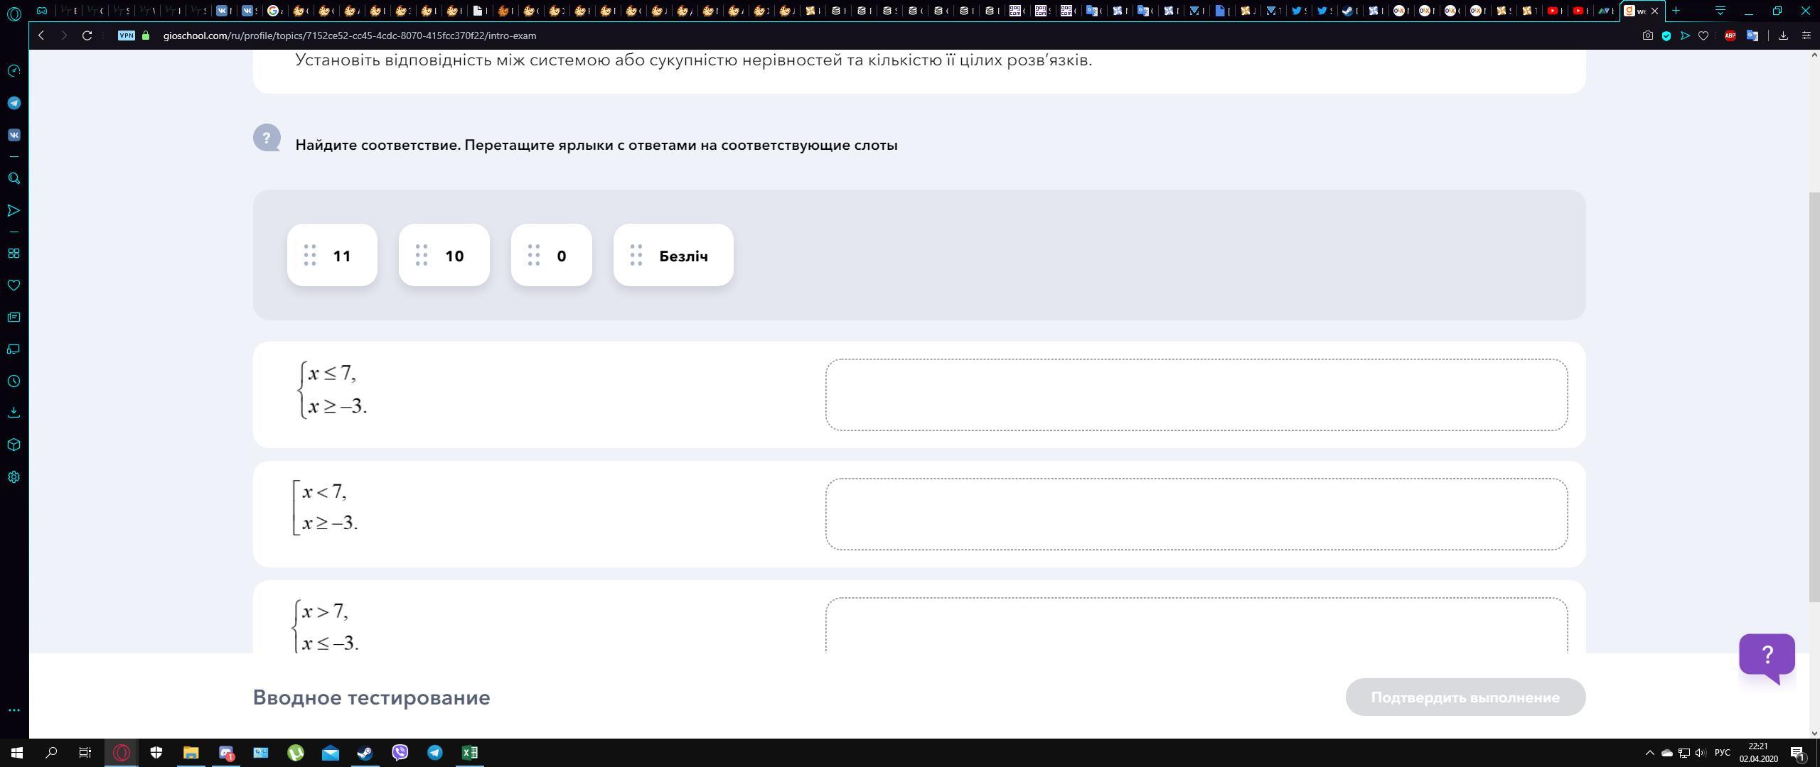Click the page vertical scrollbar thumb
The width and height of the screenshot is (1820, 767).
[x=1814, y=398]
